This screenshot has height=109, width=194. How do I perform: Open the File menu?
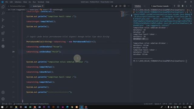point(7,2)
